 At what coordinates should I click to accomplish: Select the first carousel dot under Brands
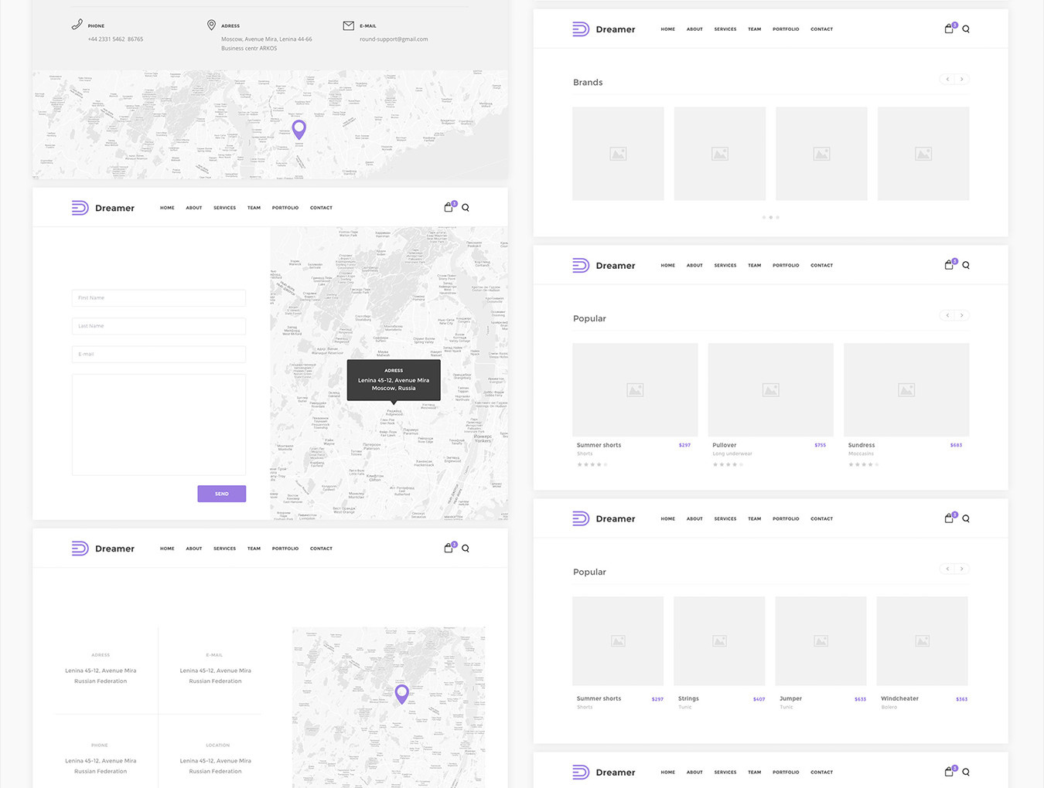pyautogui.click(x=763, y=217)
